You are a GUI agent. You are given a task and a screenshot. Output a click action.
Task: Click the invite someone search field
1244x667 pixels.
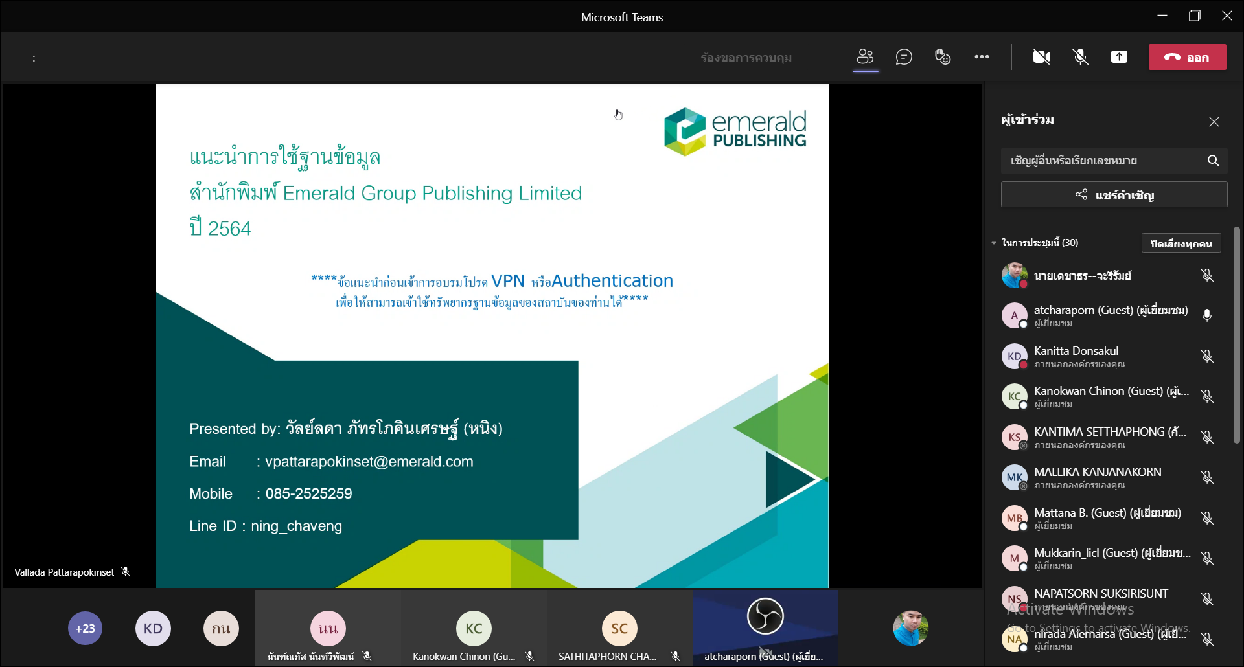(x=1101, y=161)
